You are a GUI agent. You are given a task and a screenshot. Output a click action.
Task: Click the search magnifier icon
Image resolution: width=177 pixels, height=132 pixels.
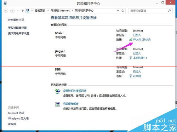tap(170, 11)
